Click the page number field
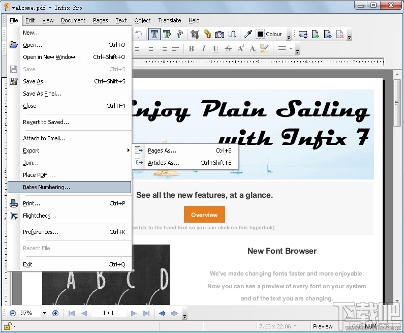 pyautogui.click(x=108, y=313)
